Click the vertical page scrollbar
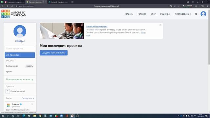 (x=209, y=37)
